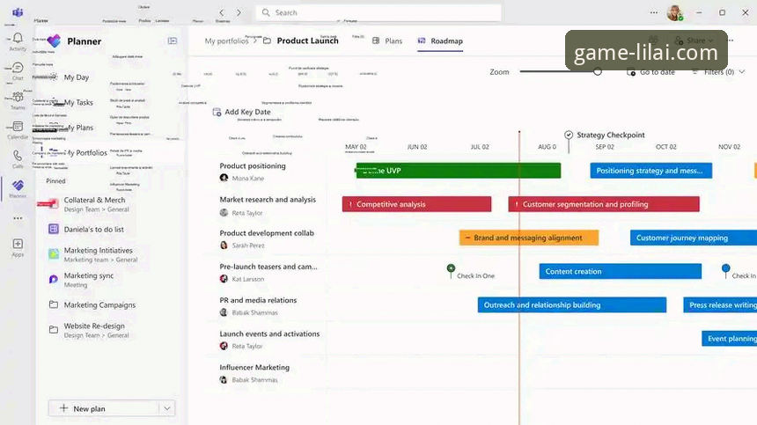This screenshot has width=757, height=425.
Task: Open the Competitive analysis task bar
Action: [x=416, y=204]
